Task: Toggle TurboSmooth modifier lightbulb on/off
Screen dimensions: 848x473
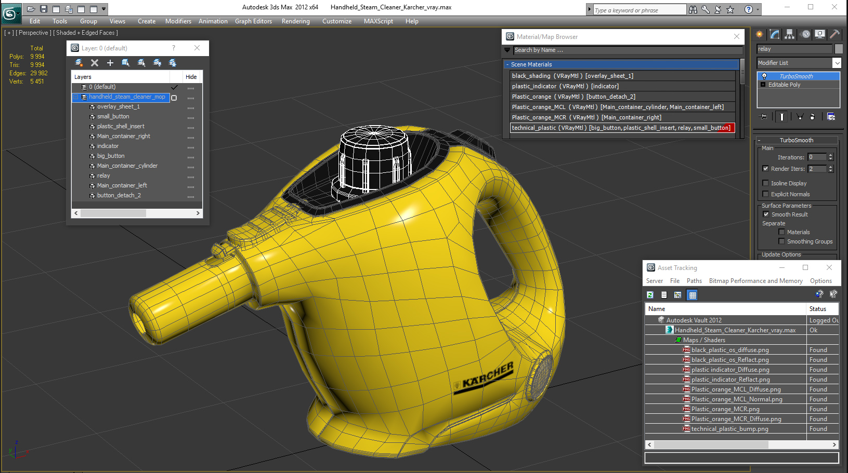Action: coord(764,76)
